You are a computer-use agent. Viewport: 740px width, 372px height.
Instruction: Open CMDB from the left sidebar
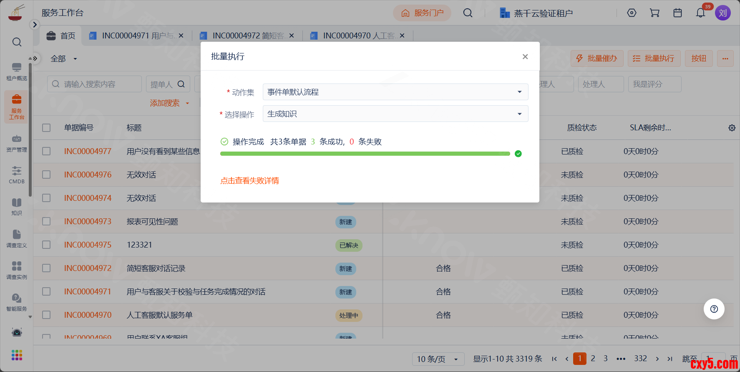pos(17,175)
